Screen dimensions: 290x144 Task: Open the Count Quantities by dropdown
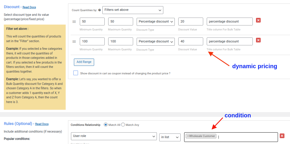(133, 10)
